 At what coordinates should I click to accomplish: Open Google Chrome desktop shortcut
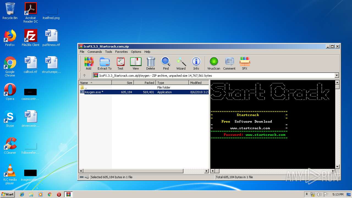pyautogui.click(x=10, y=67)
